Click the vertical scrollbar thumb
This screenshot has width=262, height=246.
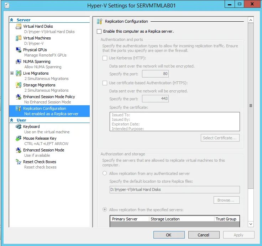coord(251,106)
